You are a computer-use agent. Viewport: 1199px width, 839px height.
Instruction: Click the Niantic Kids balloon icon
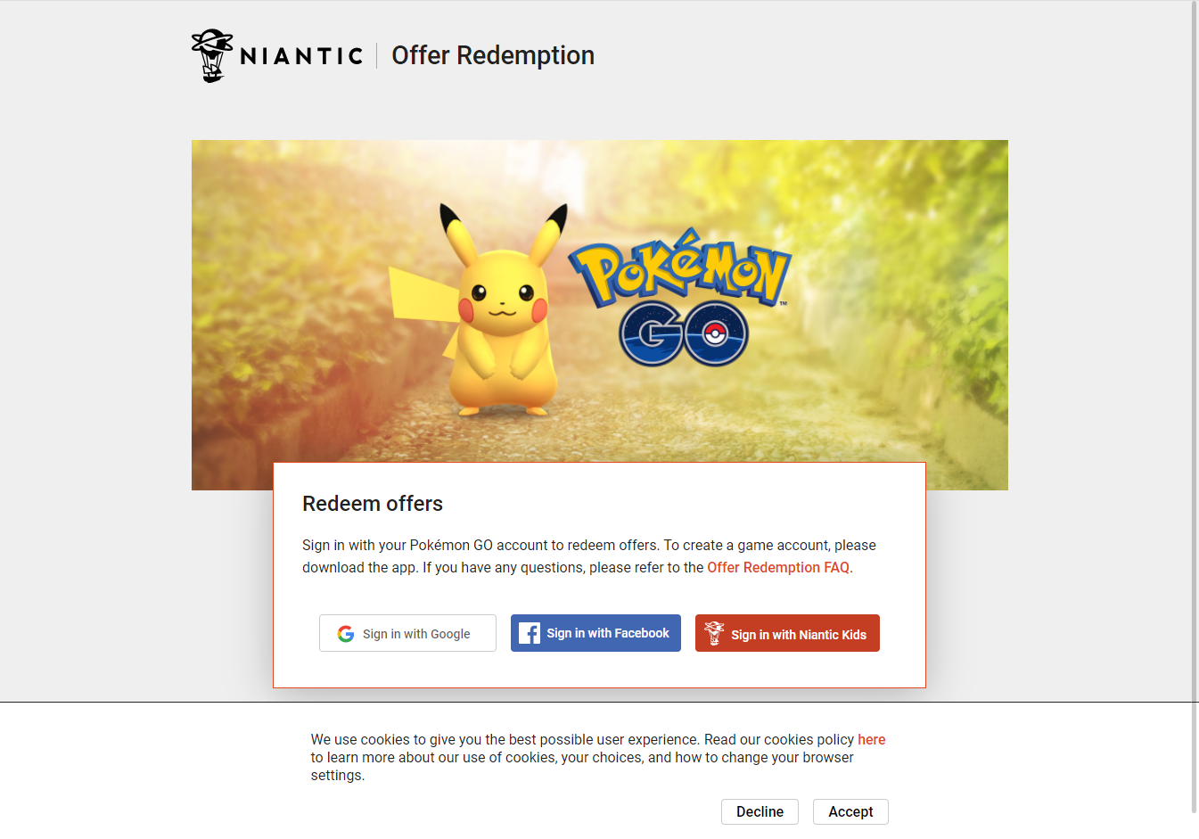714,633
